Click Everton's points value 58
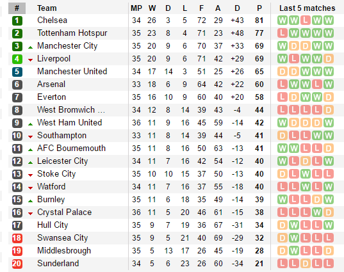The height and width of the screenshot is (272, 344). coord(259,97)
